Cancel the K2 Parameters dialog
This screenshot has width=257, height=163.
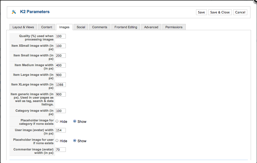click(x=240, y=12)
